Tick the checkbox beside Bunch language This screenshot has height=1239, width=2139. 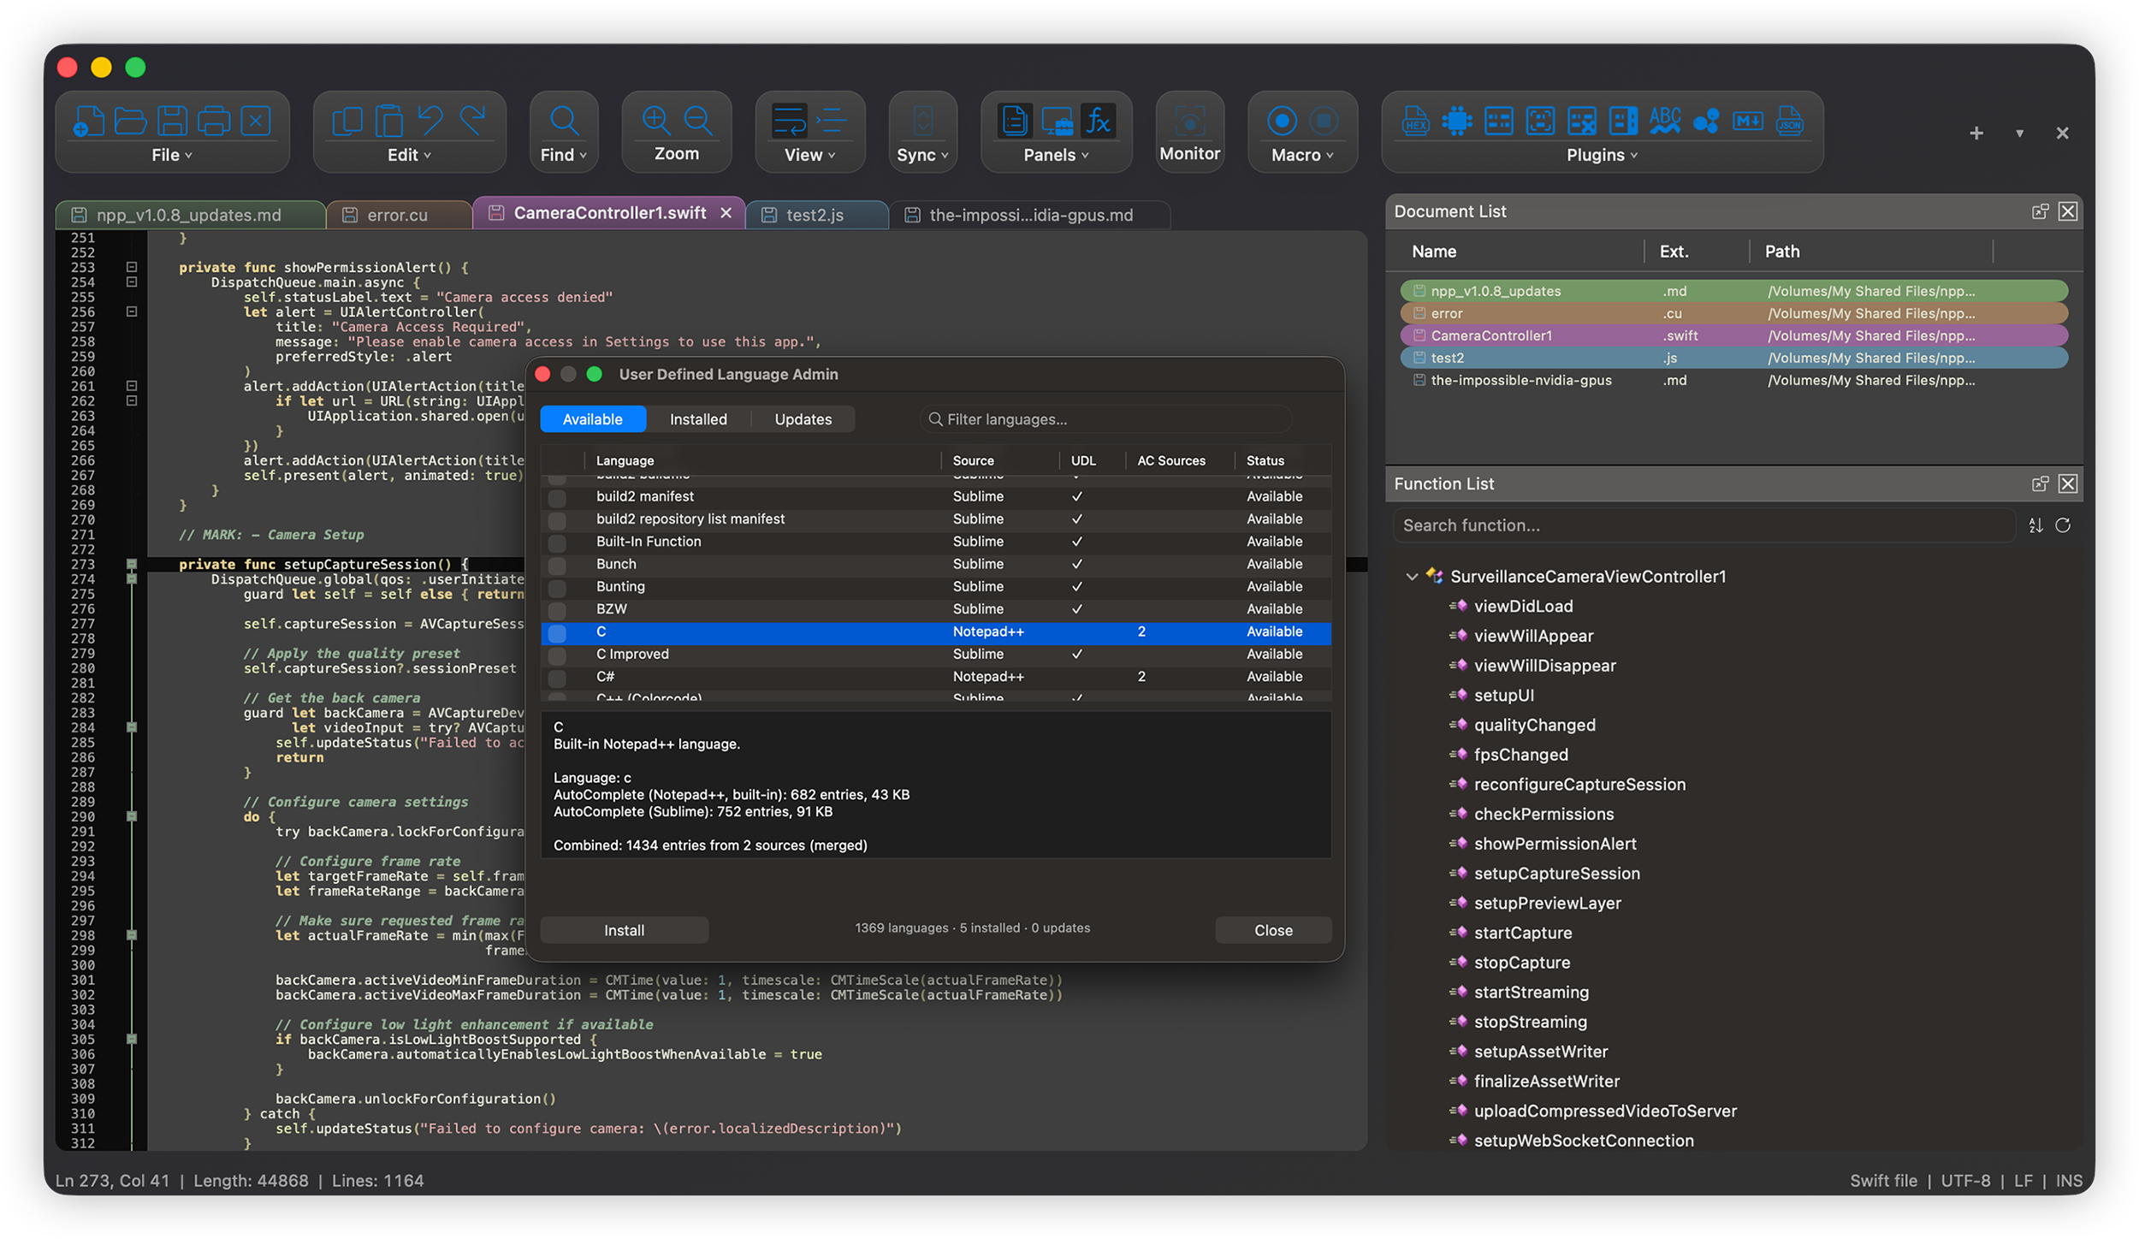[x=557, y=566]
